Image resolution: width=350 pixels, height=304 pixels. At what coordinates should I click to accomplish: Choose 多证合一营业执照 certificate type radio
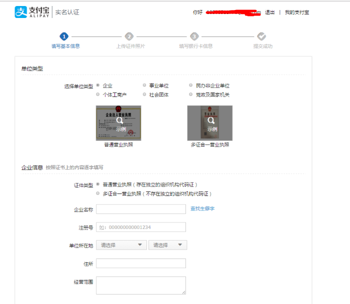[98, 193]
